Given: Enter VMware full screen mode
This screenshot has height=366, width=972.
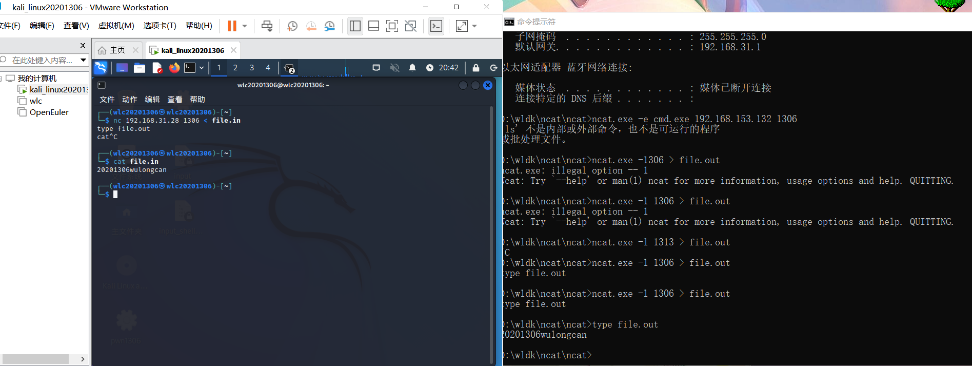Looking at the screenshot, I should pos(392,26).
